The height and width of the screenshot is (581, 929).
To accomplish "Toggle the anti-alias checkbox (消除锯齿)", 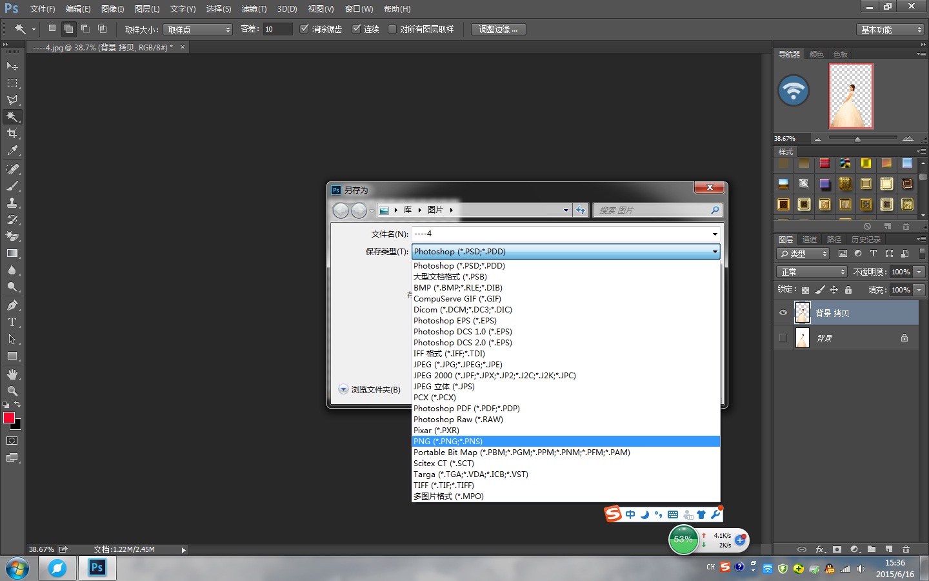I will pyautogui.click(x=305, y=29).
